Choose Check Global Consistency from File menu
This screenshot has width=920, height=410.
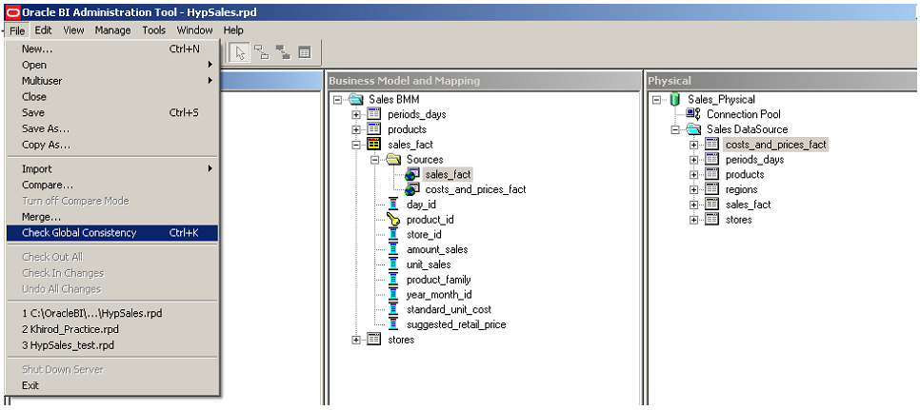(x=112, y=232)
